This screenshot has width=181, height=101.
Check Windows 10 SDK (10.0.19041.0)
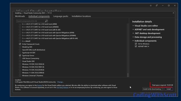coord(20,67)
